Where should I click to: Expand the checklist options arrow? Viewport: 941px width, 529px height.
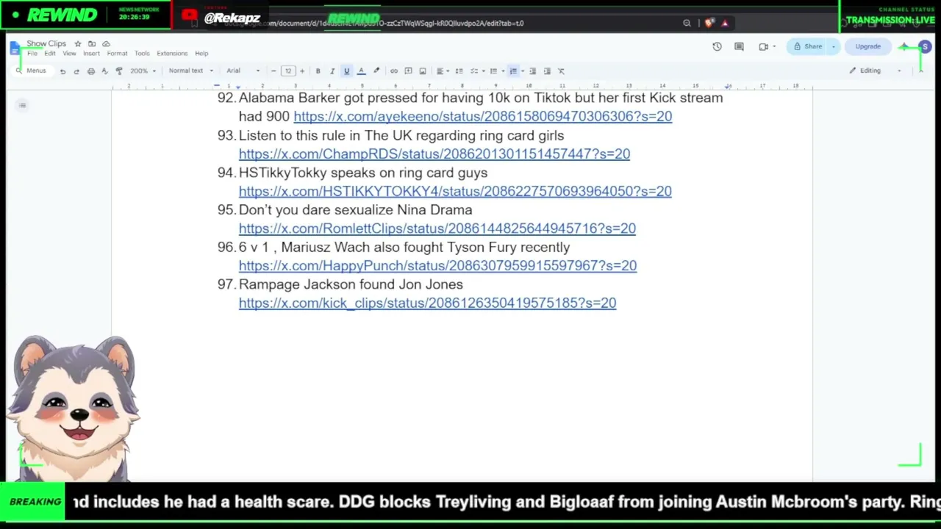point(483,71)
